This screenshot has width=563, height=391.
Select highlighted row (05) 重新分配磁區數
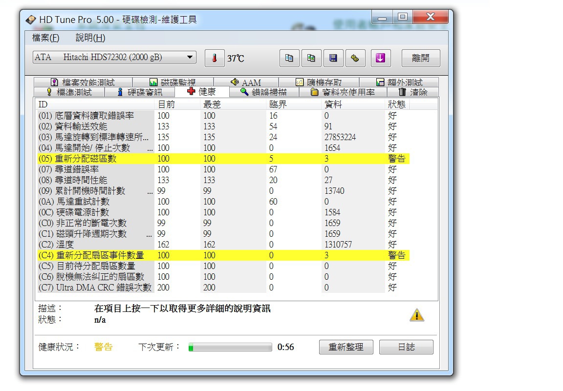223,159
